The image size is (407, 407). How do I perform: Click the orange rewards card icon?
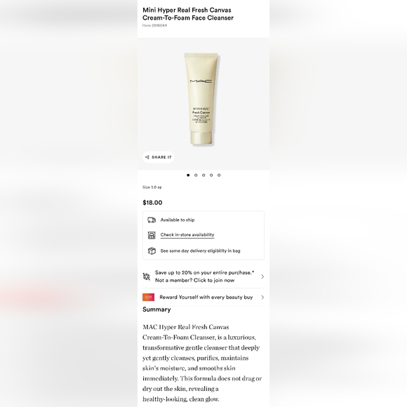pyautogui.click(x=149, y=298)
